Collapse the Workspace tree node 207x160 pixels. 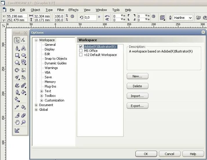click(36, 40)
